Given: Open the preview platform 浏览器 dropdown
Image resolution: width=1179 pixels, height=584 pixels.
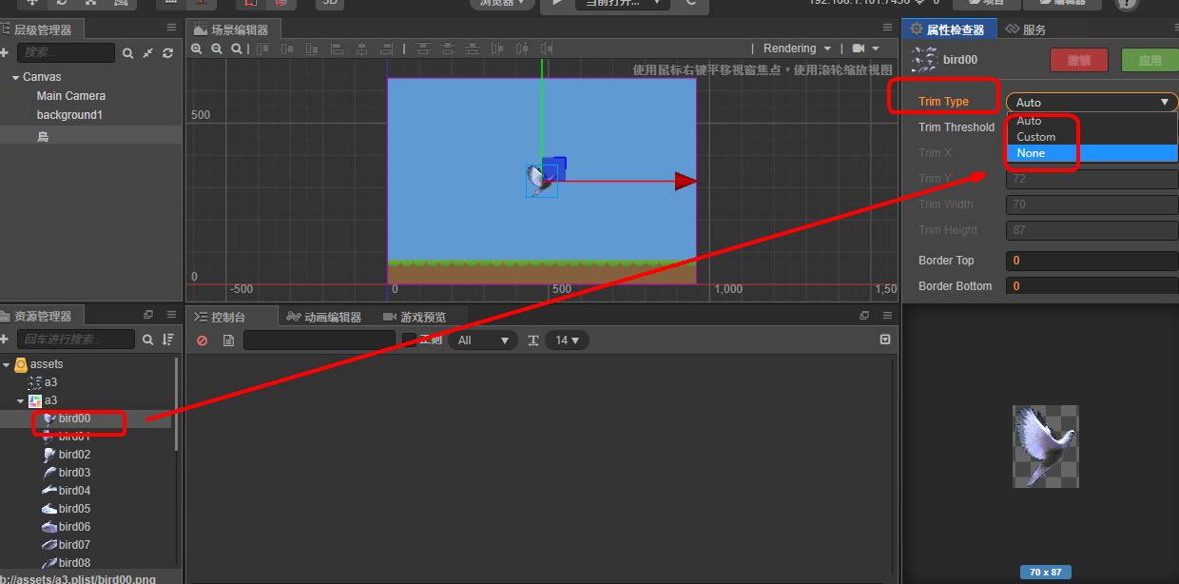Looking at the screenshot, I should tap(503, 4).
